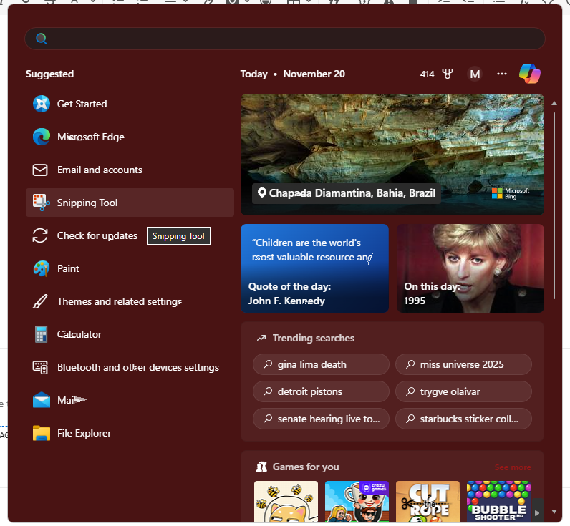Screen dimensions: 570x526
Task: Click scrollbar up arrow
Action: click(554, 104)
